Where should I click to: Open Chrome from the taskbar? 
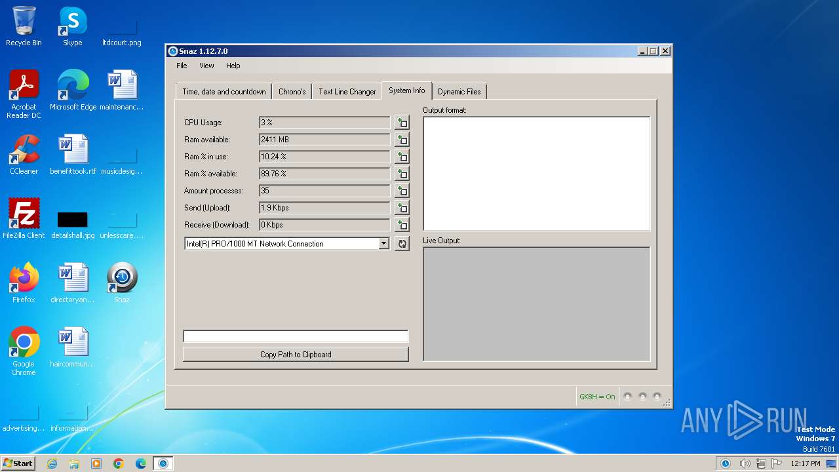(x=119, y=463)
